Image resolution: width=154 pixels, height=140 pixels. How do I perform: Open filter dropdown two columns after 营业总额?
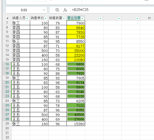point(119,18)
